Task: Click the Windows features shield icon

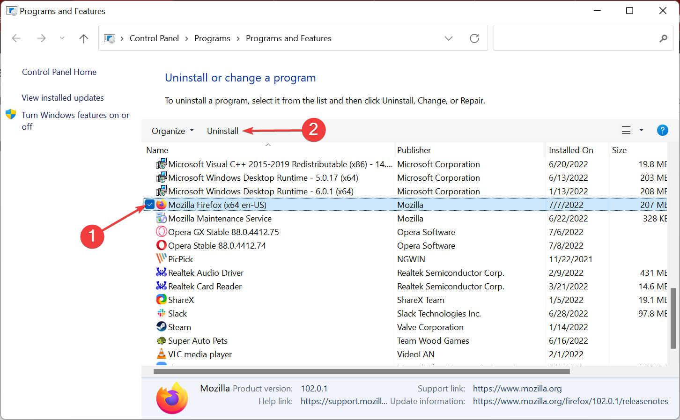Action: 11,115
